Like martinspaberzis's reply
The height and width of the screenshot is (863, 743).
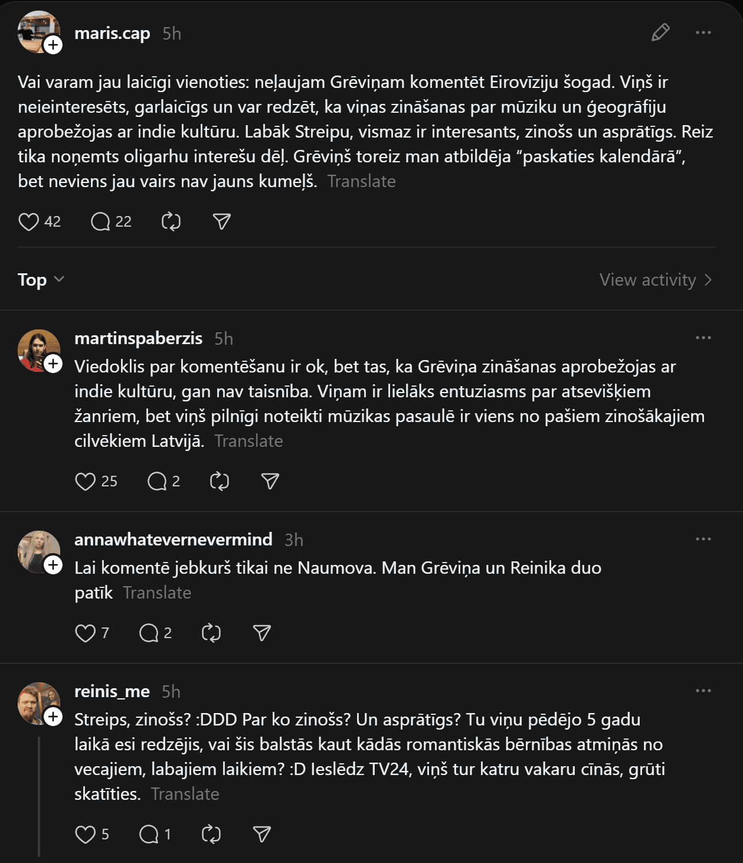86,482
